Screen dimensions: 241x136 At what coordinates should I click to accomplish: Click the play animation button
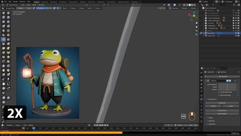(102, 125)
